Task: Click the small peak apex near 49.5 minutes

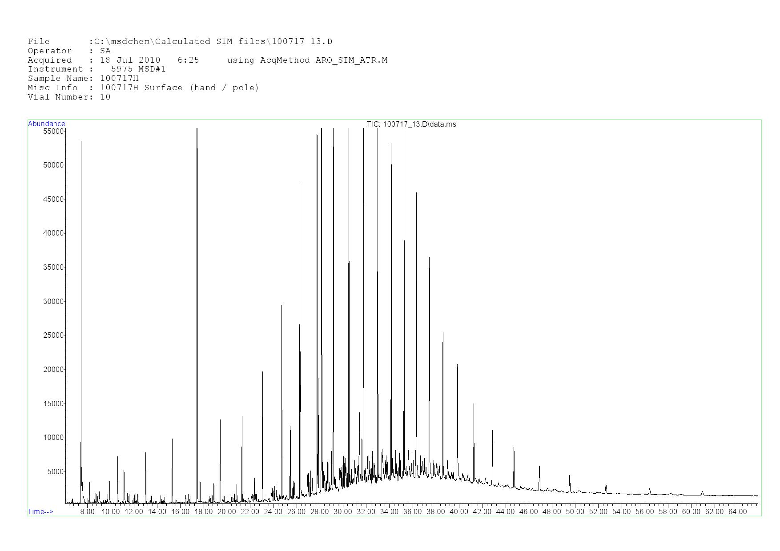Action: pos(569,476)
